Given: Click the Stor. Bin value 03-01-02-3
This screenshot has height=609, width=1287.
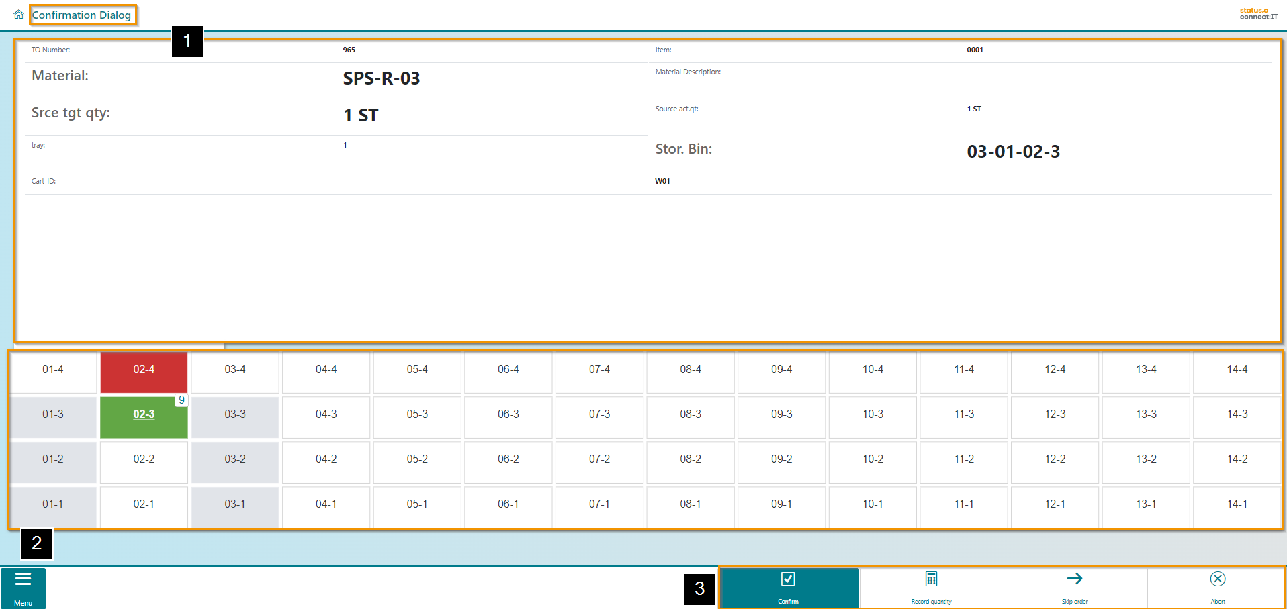Looking at the screenshot, I should (1013, 152).
